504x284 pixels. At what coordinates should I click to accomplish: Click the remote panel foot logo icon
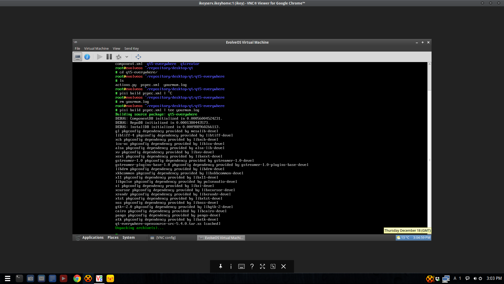tap(78, 238)
